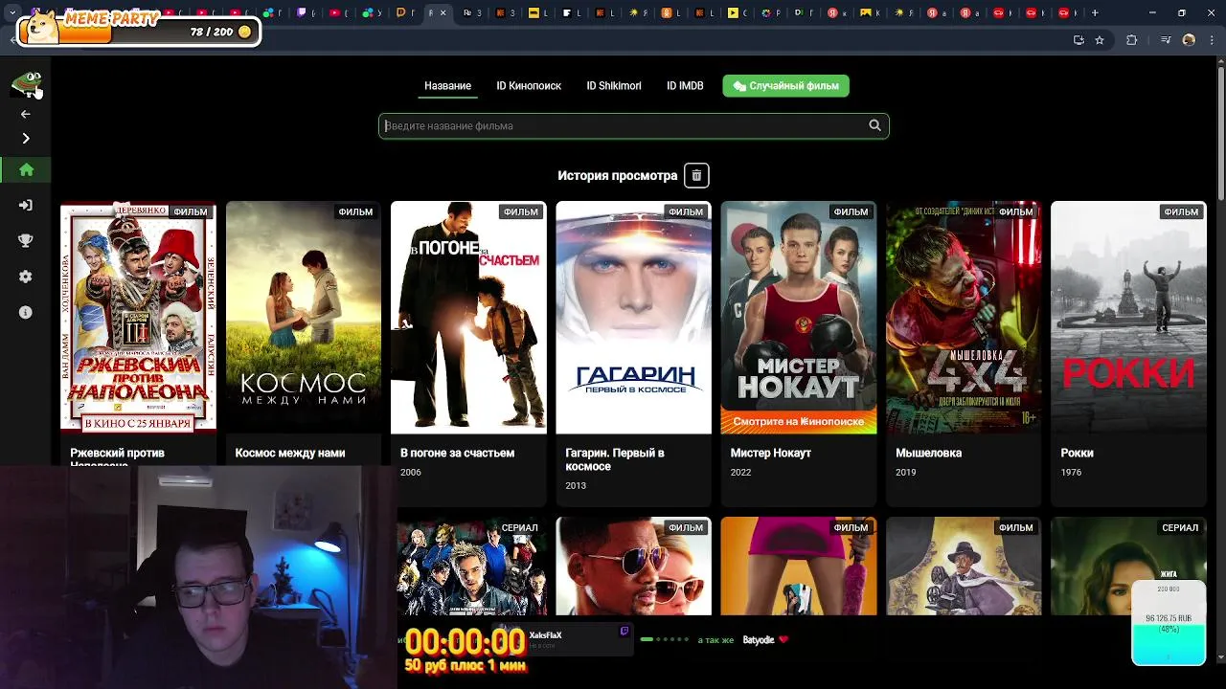The width and height of the screenshot is (1226, 689).
Task: Click the left arrow back icon in sidebar
Action: click(x=26, y=114)
